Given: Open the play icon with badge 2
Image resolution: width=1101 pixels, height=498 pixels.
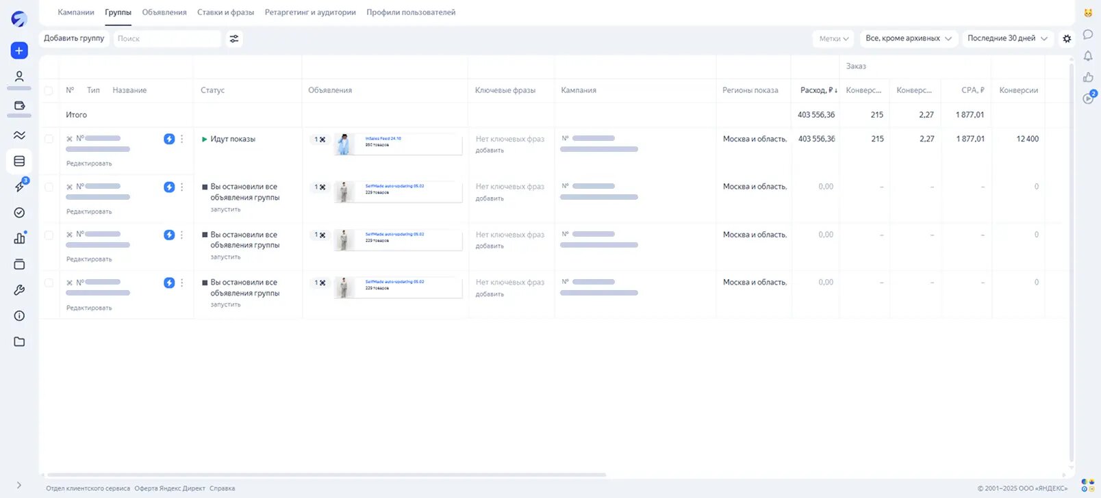Looking at the screenshot, I should pos(1089,98).
